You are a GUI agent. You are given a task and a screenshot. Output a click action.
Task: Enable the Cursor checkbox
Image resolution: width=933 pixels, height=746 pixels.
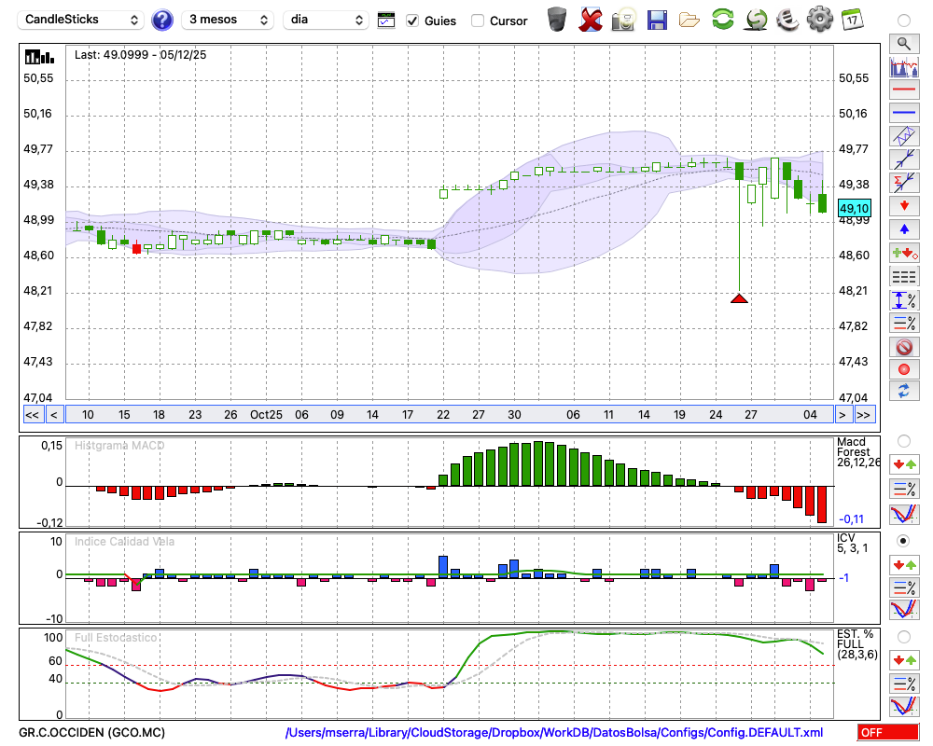[x=478, y=21]
